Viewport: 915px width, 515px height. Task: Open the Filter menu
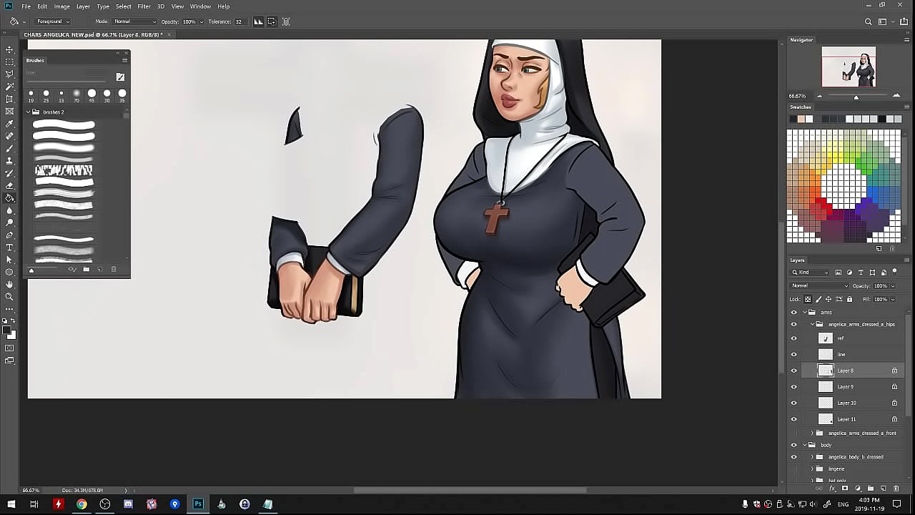(144, 6)
